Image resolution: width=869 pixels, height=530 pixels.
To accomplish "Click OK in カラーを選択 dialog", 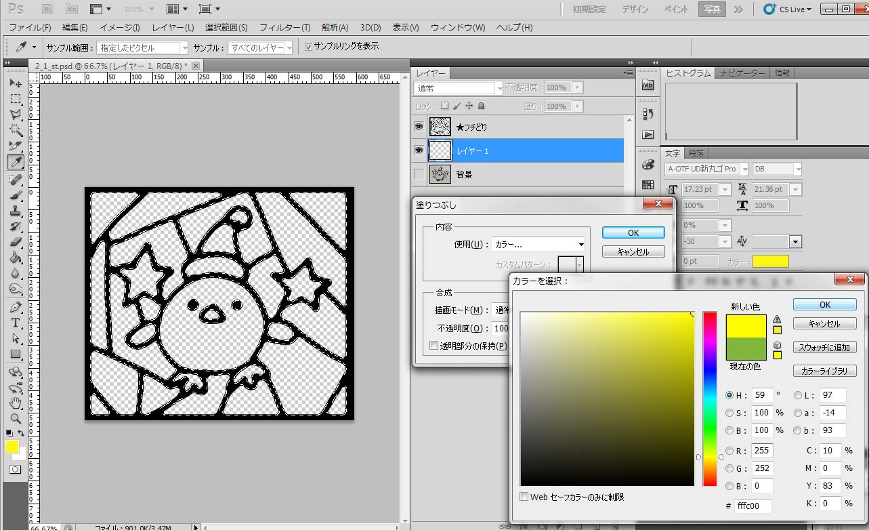I will [x=824, y=304].
